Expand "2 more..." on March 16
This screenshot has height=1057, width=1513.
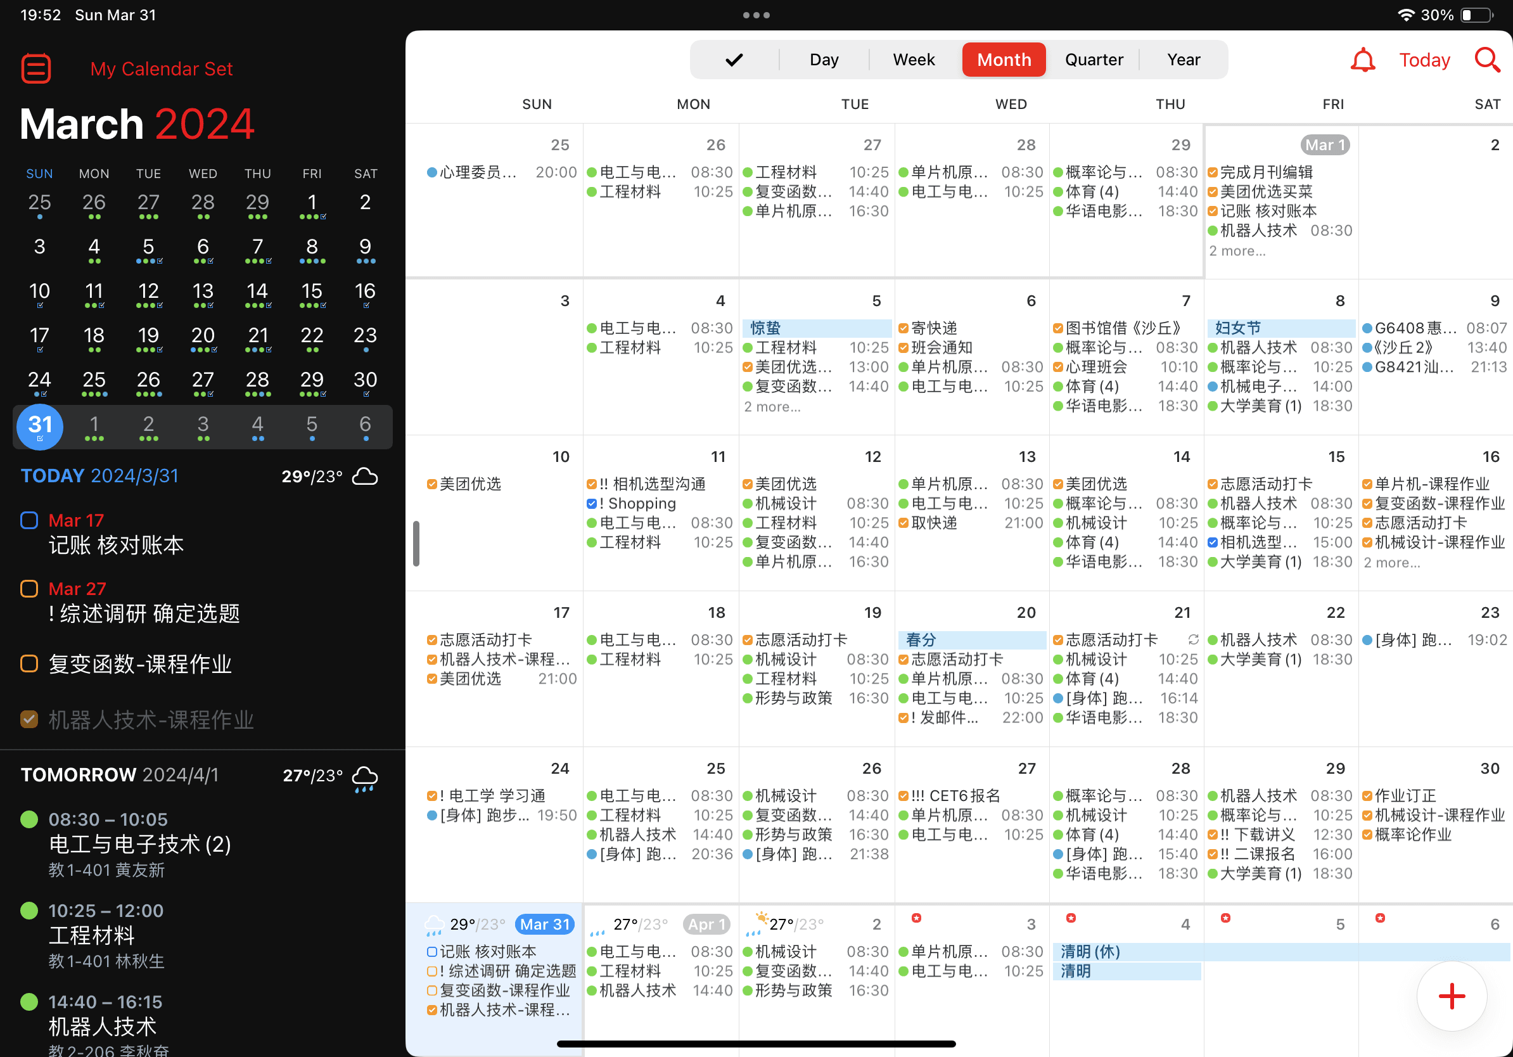(1392, 563)
